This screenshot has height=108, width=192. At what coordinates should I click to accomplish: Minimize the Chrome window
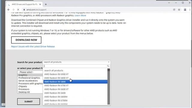click(176, 3)
